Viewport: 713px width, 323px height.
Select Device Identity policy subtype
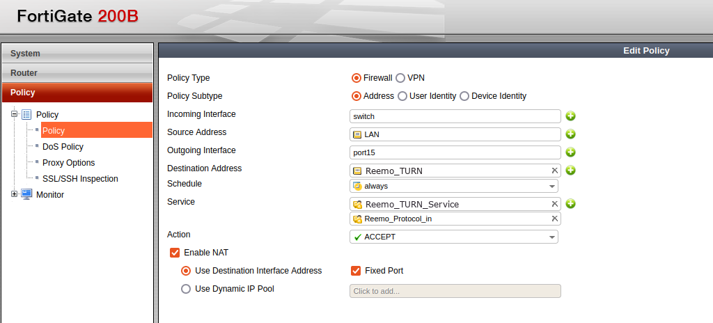464,96
